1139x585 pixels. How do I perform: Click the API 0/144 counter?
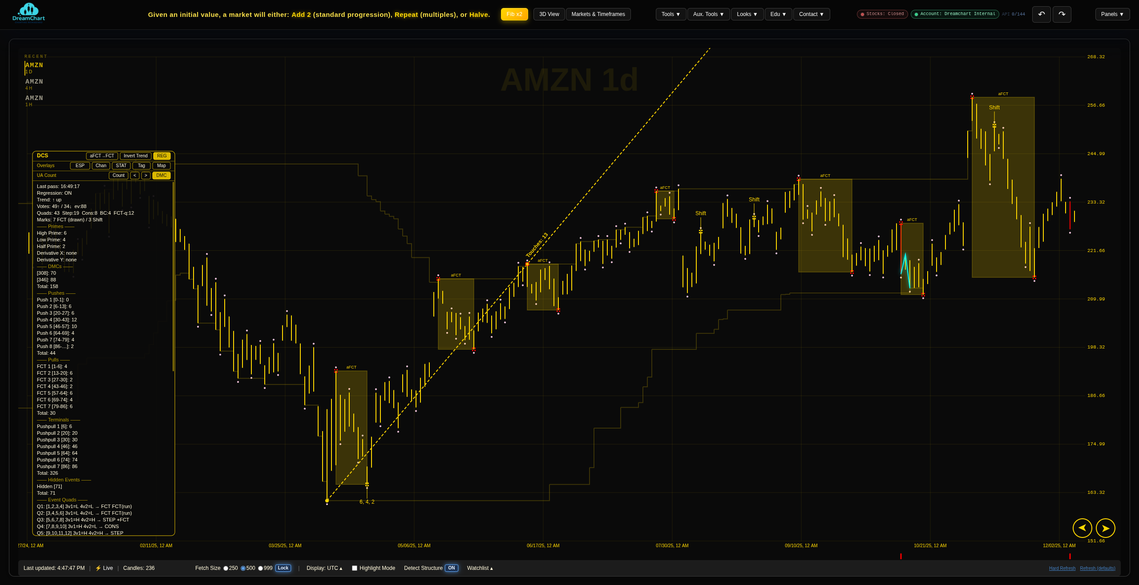[1014, 14]
